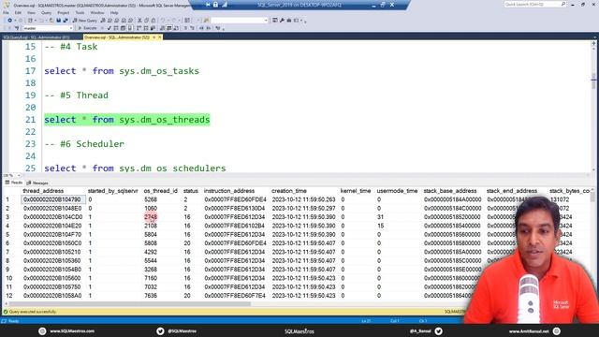Click the started_by_sqlservr column header
The width and height of the screenshot is (599, 337).
tap(112, 191)
